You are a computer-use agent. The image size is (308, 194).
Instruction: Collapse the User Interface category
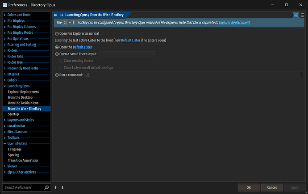[5, 143]
